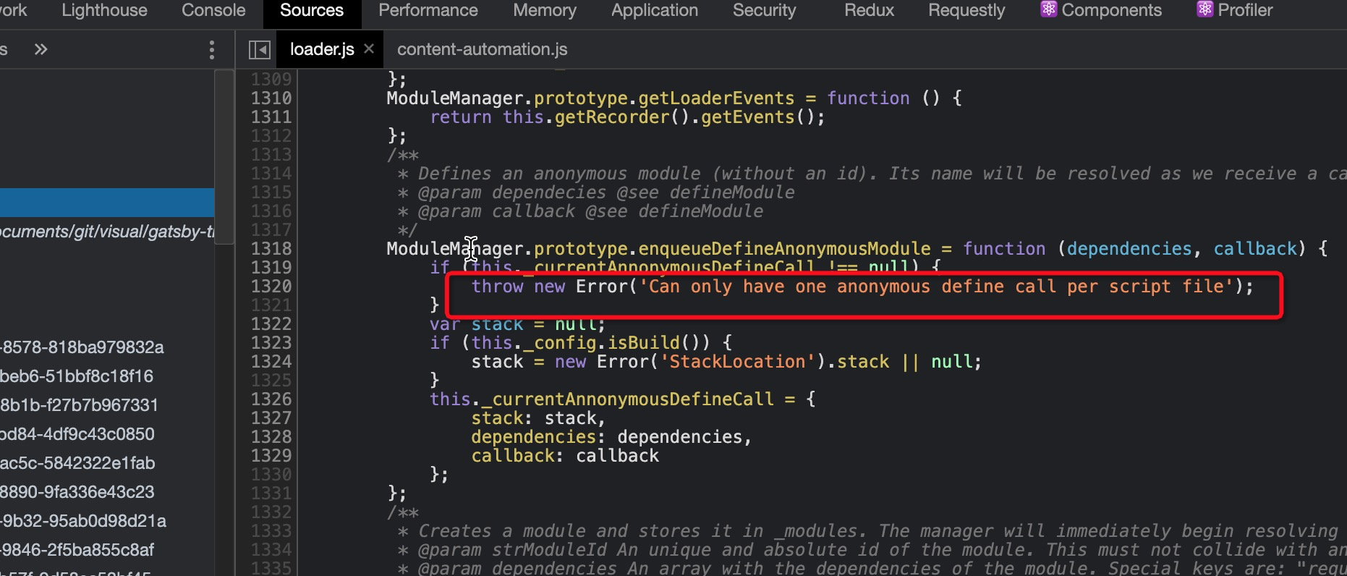Select navigator item ending 51bbf8c18f16

pyautogui.click(x=77, y=376)
